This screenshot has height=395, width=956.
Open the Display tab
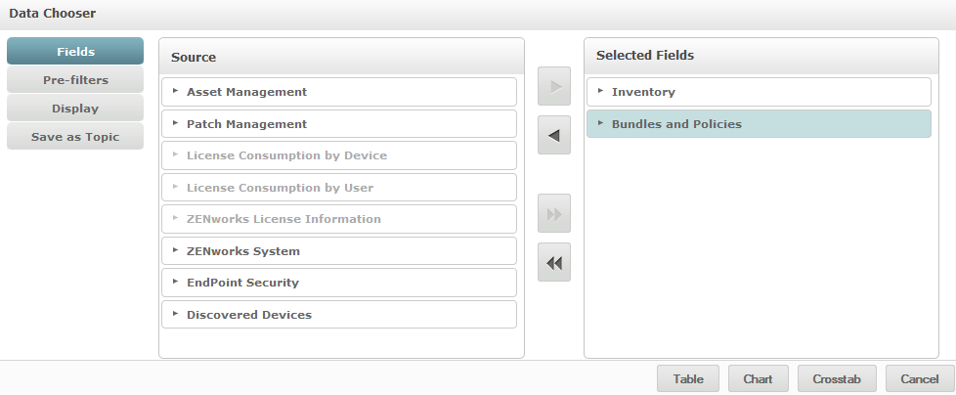(75, 109)
